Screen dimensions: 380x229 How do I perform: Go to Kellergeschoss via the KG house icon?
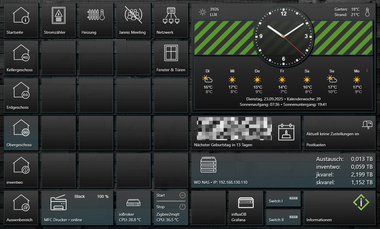(x=21, y=52)
